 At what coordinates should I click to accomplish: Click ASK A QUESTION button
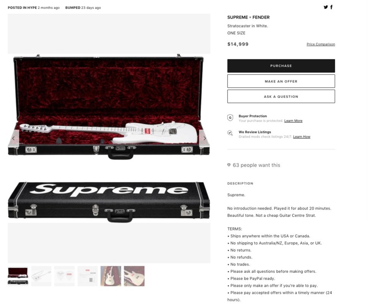281,96
